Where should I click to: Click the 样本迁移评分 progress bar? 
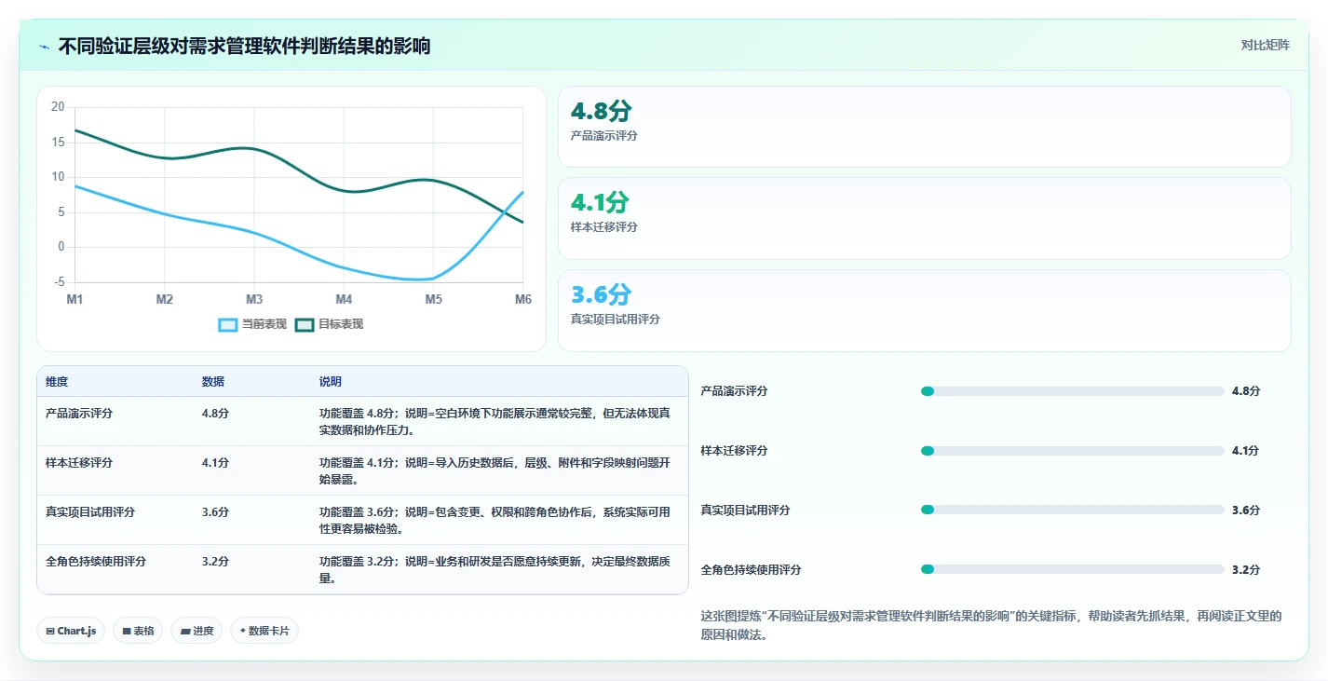click(1072, 451)
